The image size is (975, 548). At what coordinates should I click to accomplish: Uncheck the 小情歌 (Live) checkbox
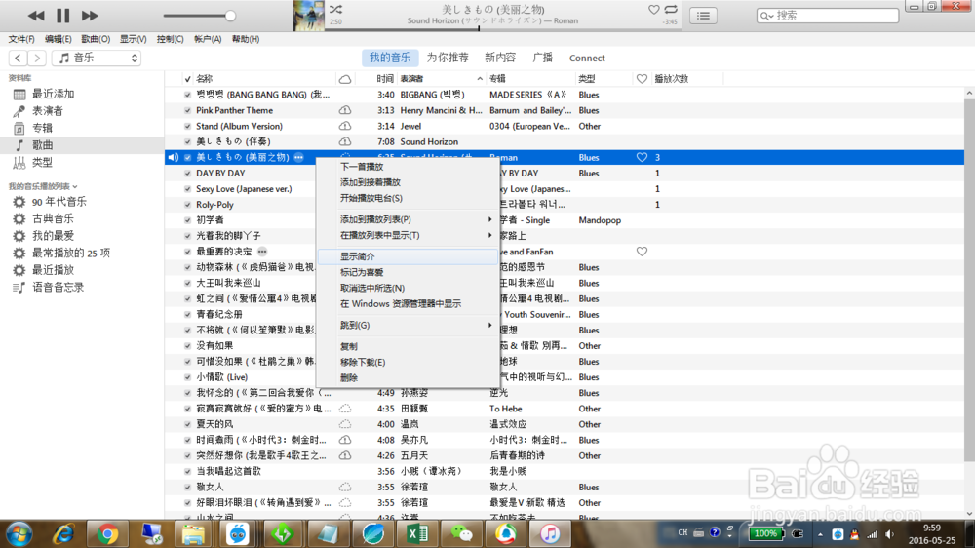point(188,377)
